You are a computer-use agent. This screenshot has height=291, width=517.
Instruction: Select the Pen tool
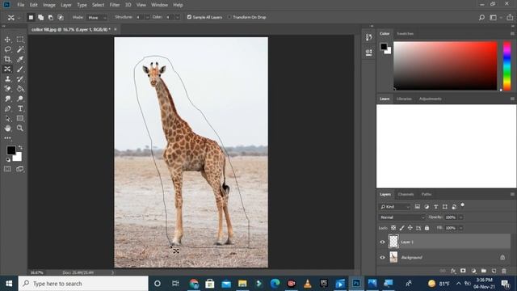pyautogui.click(x=7, y=108)
